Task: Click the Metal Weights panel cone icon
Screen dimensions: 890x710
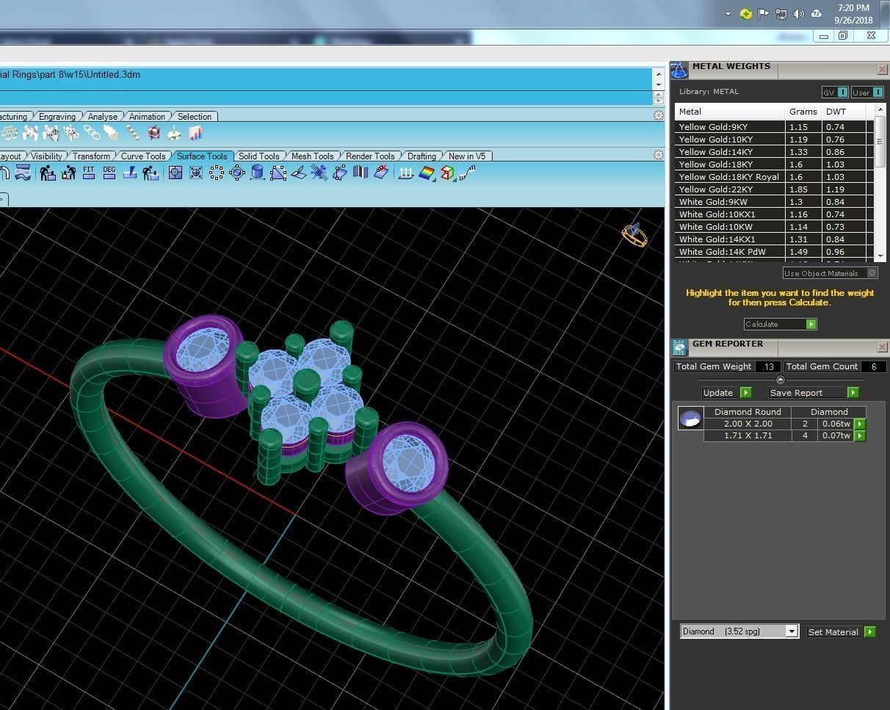Action: pos(679,70)
